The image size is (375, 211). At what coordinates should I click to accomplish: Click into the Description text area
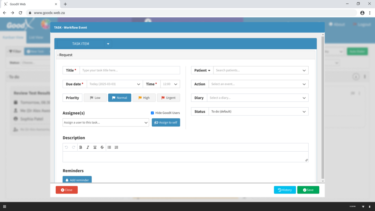tap(186, 157)
